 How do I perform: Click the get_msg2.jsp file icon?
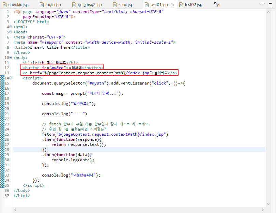pyautogui.click(x=74, y=5)
